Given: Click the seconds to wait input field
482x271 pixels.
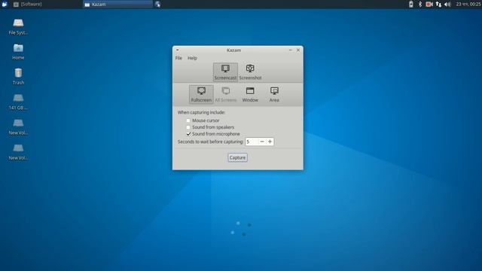Looking at the screenshot, I should click(x=252, y=142).
